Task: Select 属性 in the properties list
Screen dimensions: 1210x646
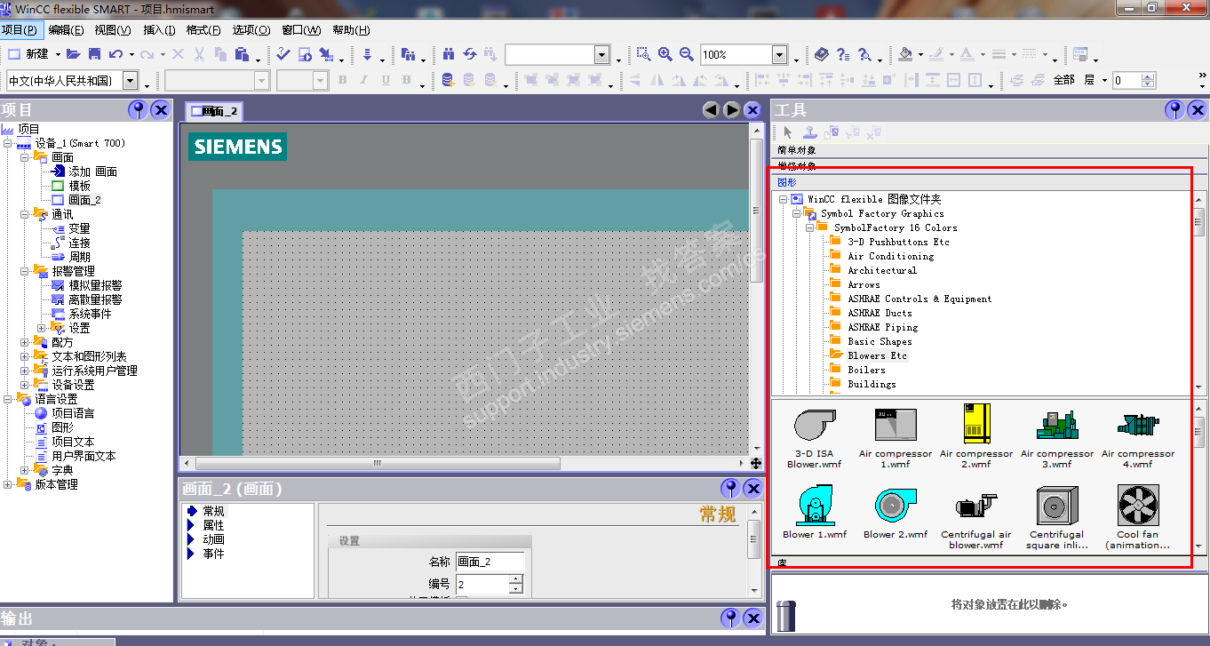Action: [x=213, y=525]
